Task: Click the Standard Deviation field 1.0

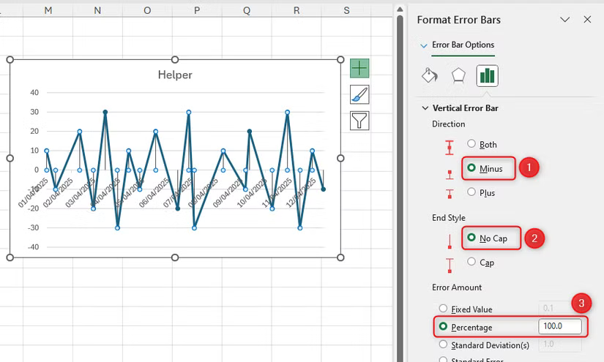Action: pyautogui.click(x=559, y=344)
